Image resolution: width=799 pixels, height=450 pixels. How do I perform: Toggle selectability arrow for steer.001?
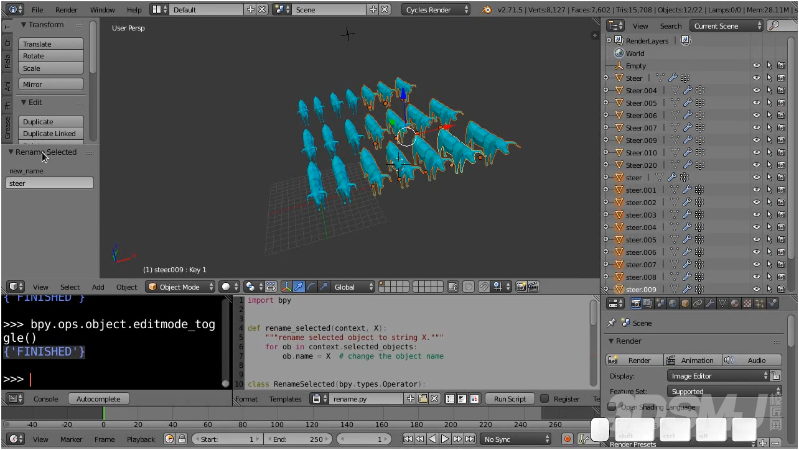pos(769,190)
